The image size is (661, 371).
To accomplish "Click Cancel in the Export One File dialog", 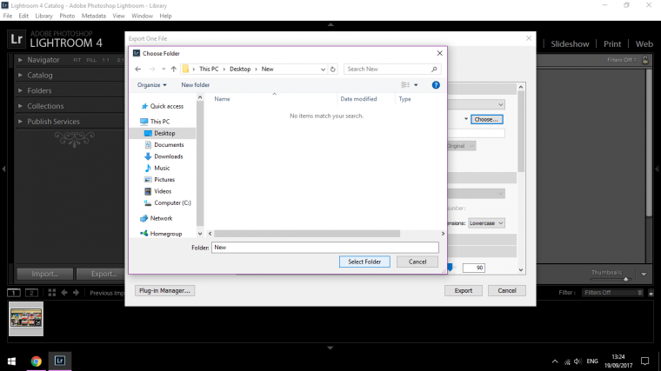I will point(507,290).
